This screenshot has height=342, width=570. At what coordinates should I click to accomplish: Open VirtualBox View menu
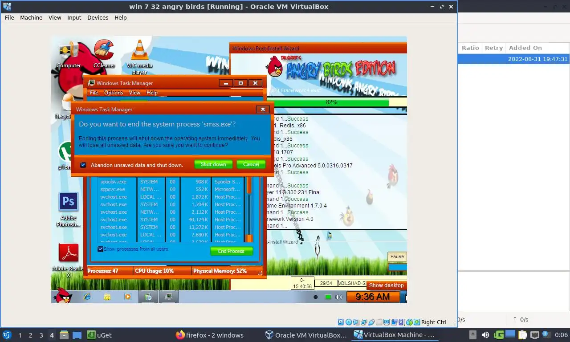[x=55, y=17]
